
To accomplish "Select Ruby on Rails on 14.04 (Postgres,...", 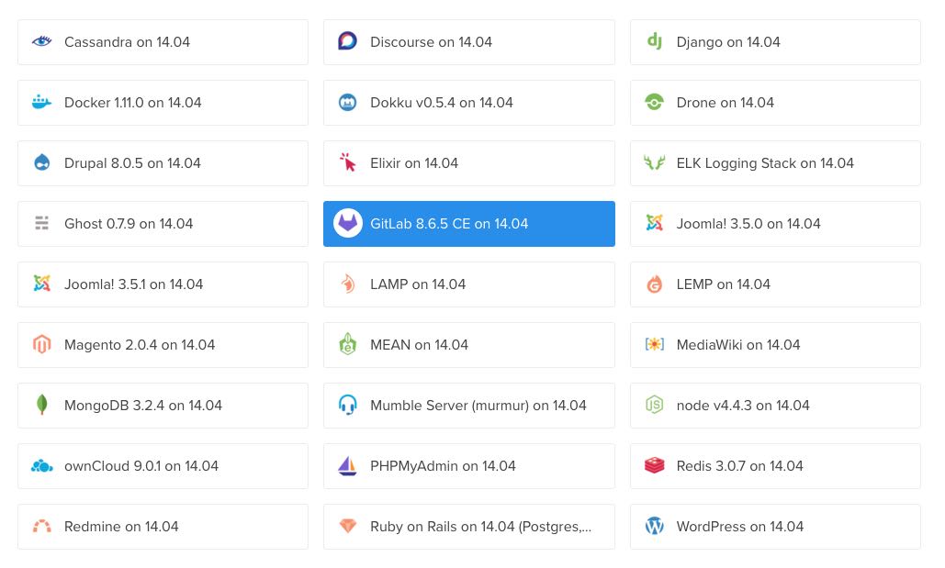I will [469, 527].
